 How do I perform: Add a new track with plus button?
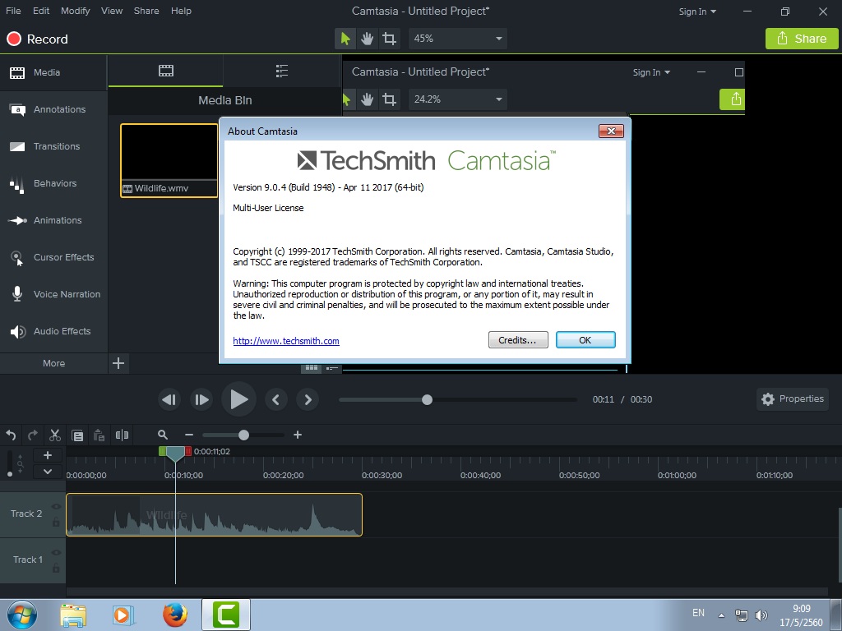[x=47, y=455]
